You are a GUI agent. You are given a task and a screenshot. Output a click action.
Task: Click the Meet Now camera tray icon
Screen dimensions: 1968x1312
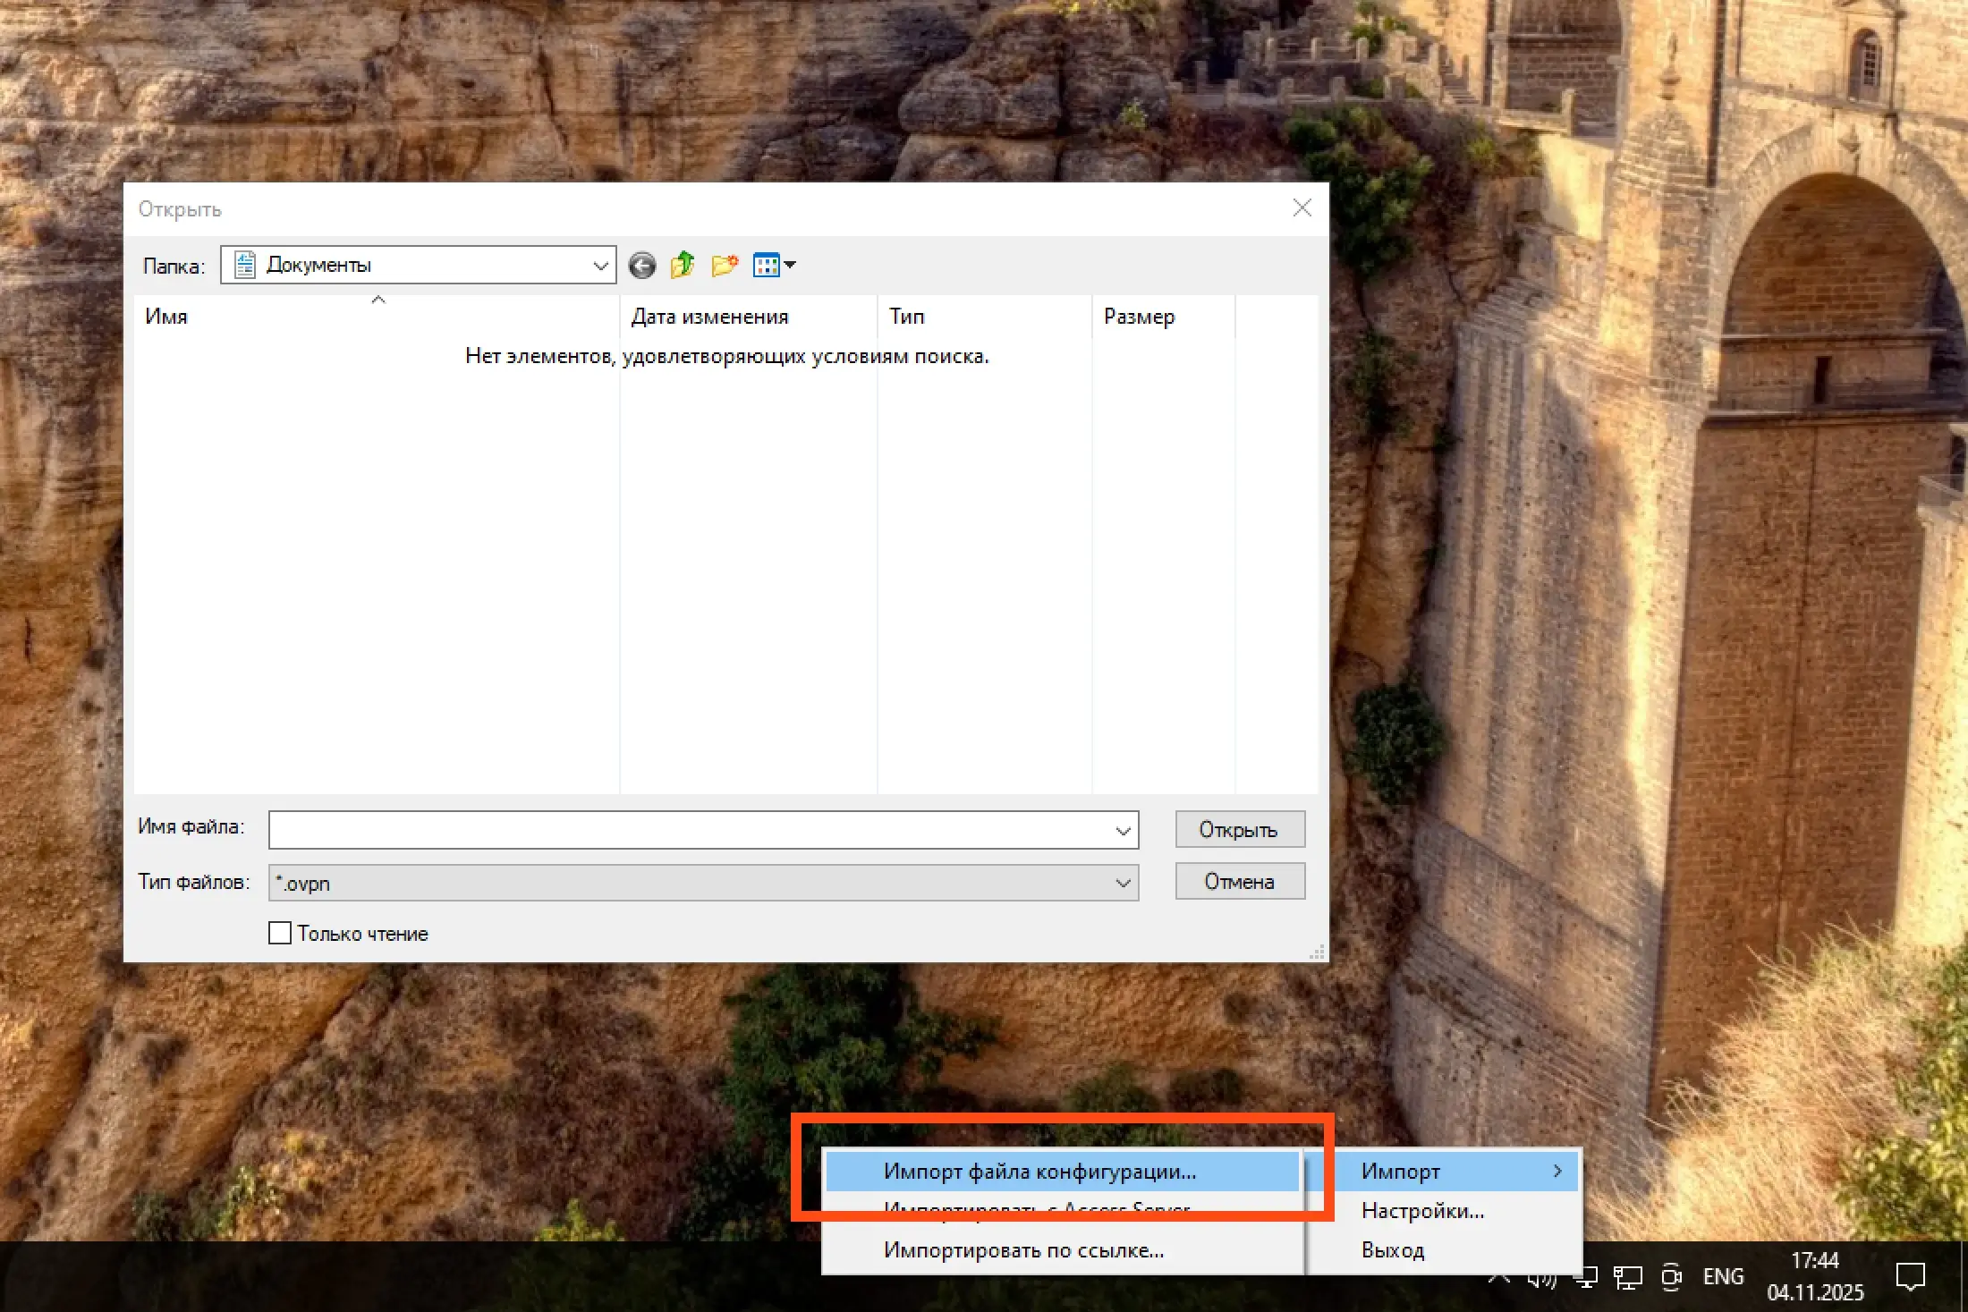1671,1277
